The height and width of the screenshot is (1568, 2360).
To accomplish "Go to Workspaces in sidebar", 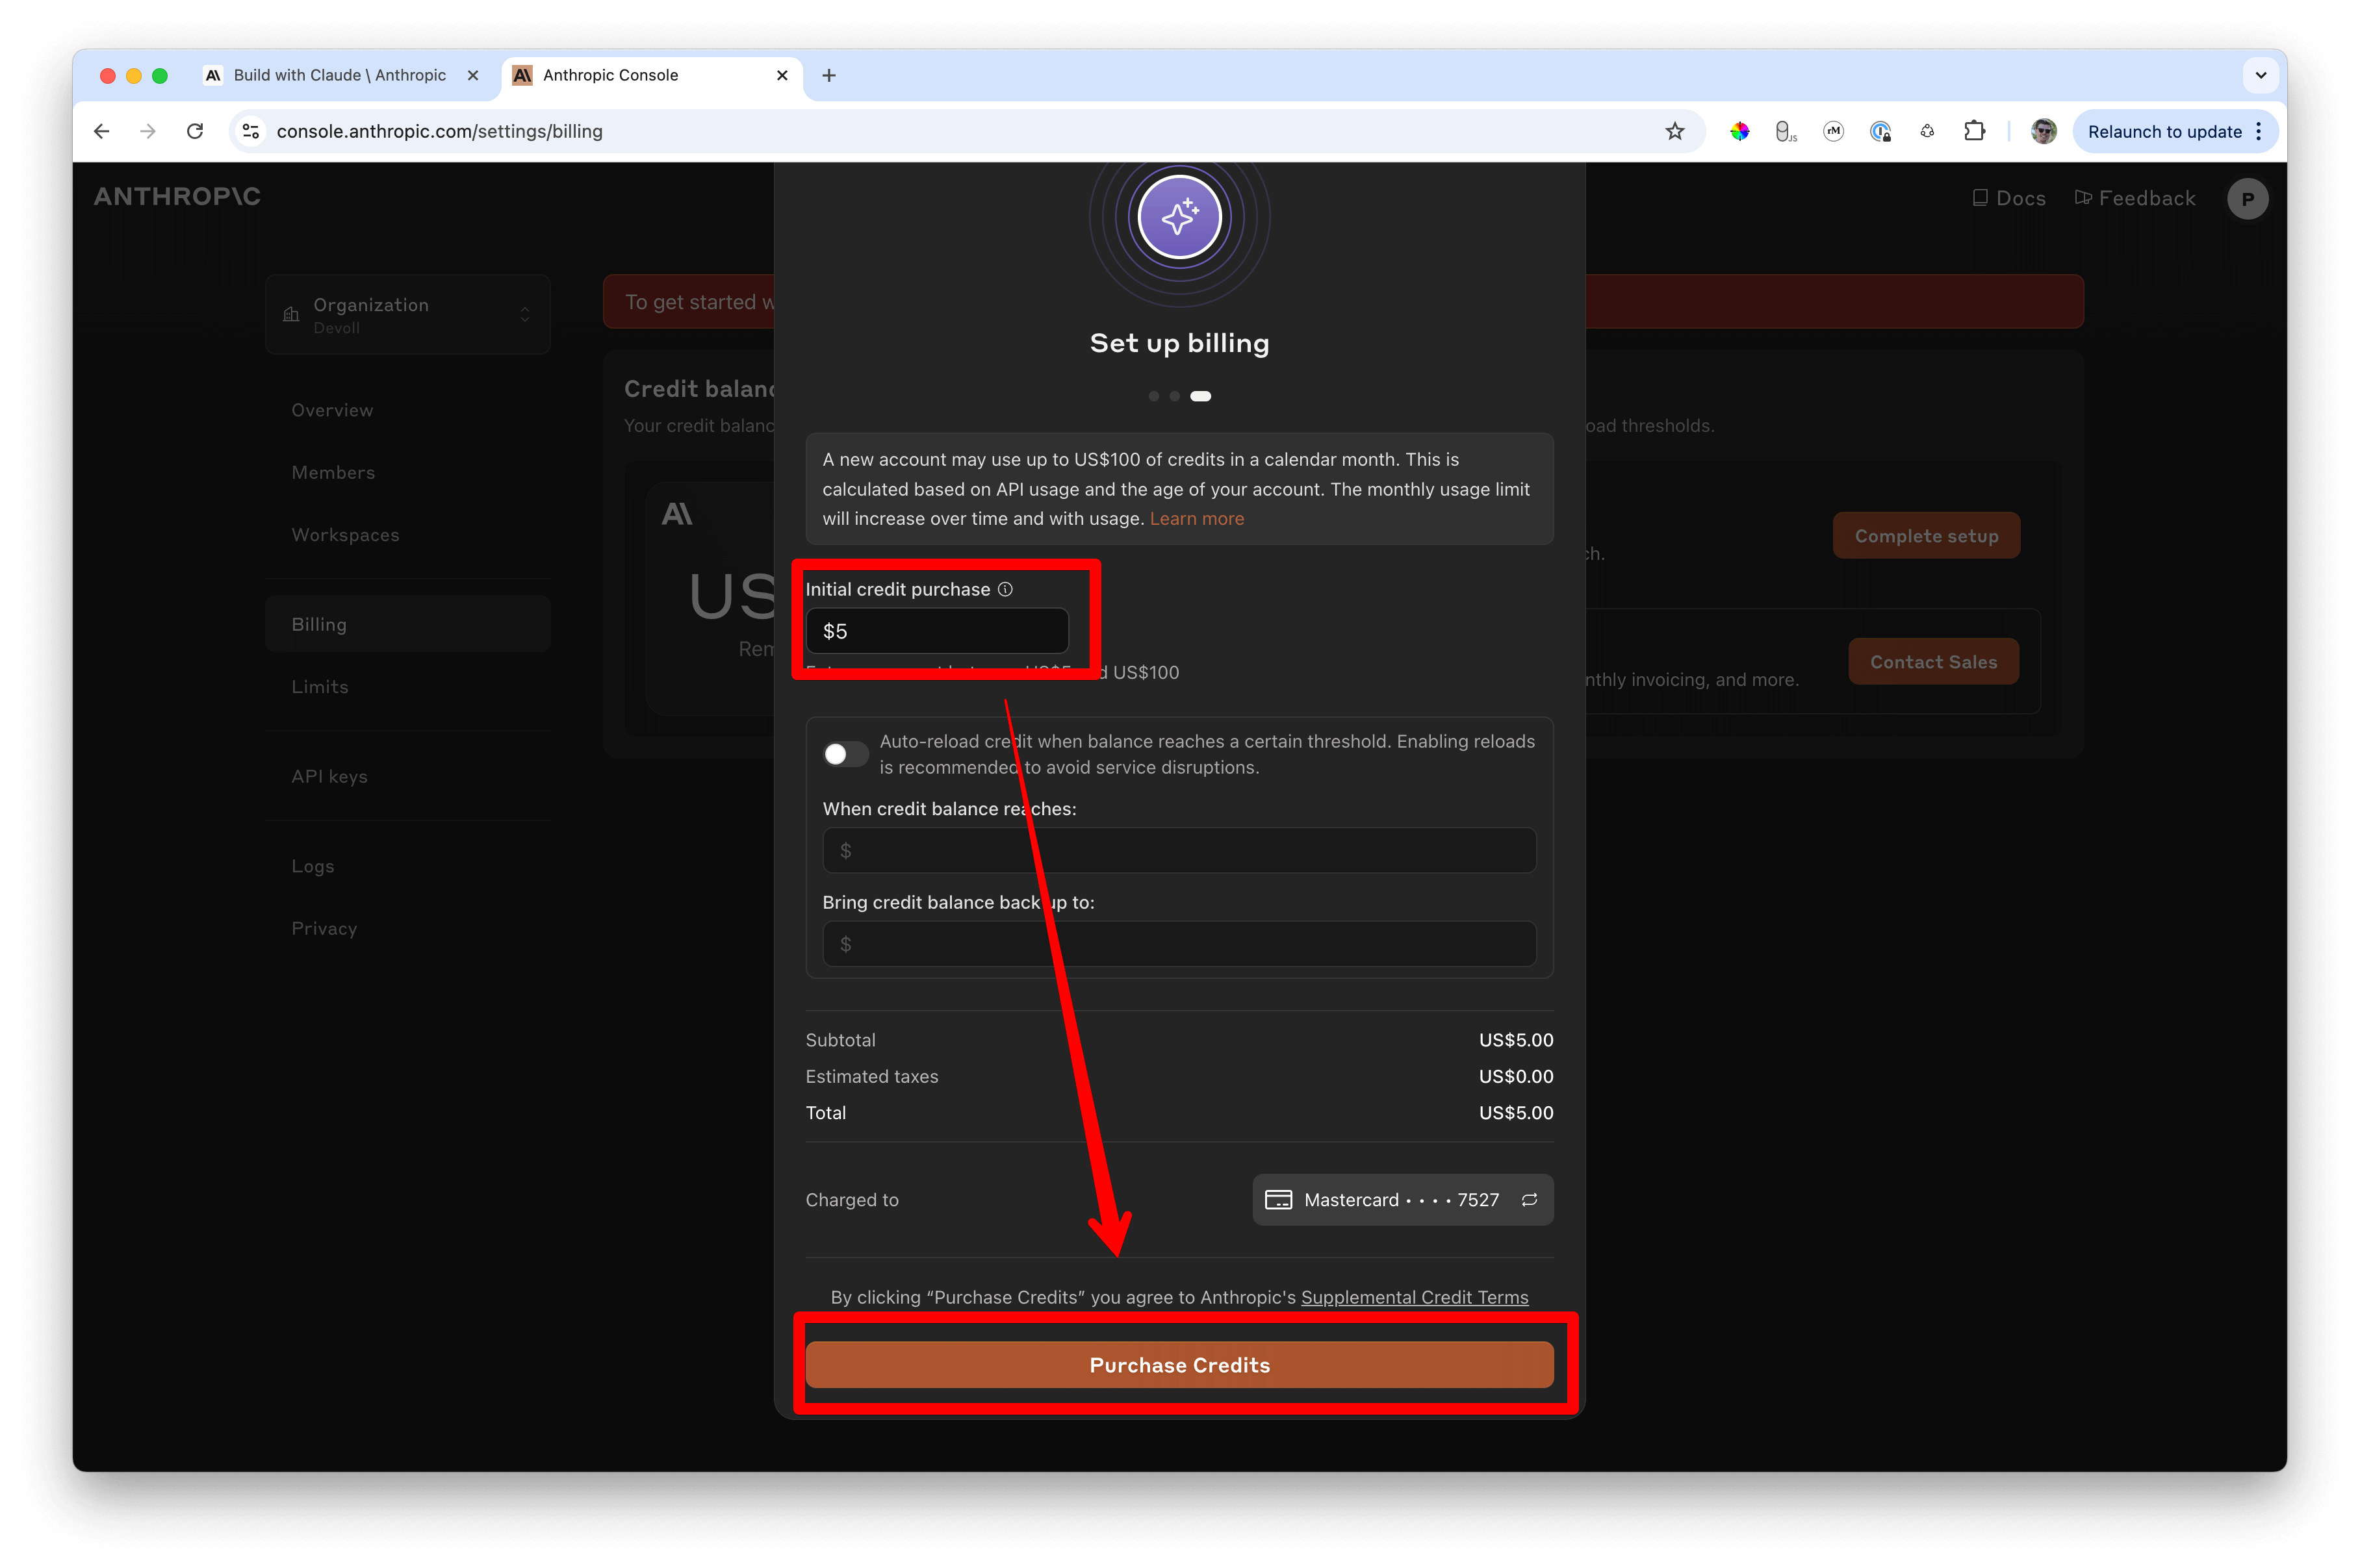I will pyautogui.click(x=345, y=535).
